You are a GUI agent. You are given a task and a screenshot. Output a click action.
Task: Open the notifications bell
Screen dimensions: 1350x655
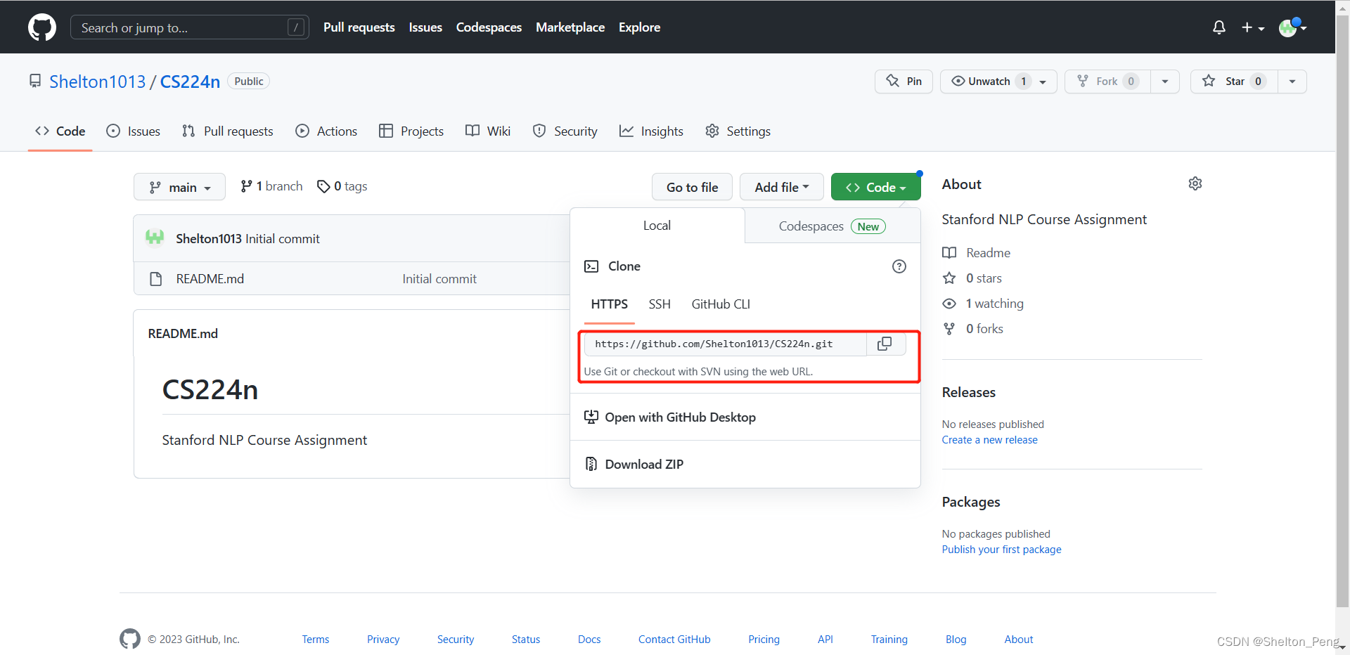click(x=1219, y=27)
